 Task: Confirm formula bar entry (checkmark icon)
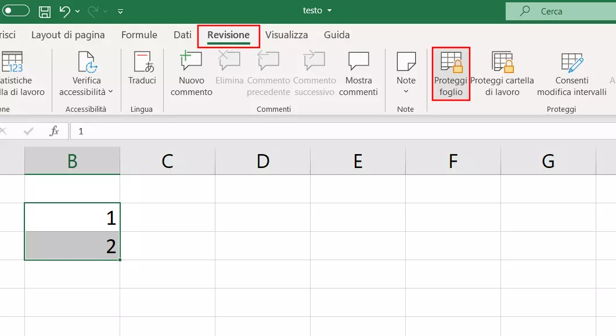[x=28, y=131]
